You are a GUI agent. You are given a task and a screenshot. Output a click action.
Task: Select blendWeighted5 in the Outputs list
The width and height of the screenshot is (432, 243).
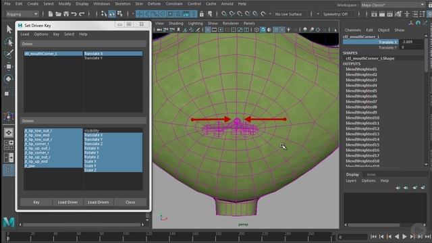pyautogui.click(x=361, y=90)
